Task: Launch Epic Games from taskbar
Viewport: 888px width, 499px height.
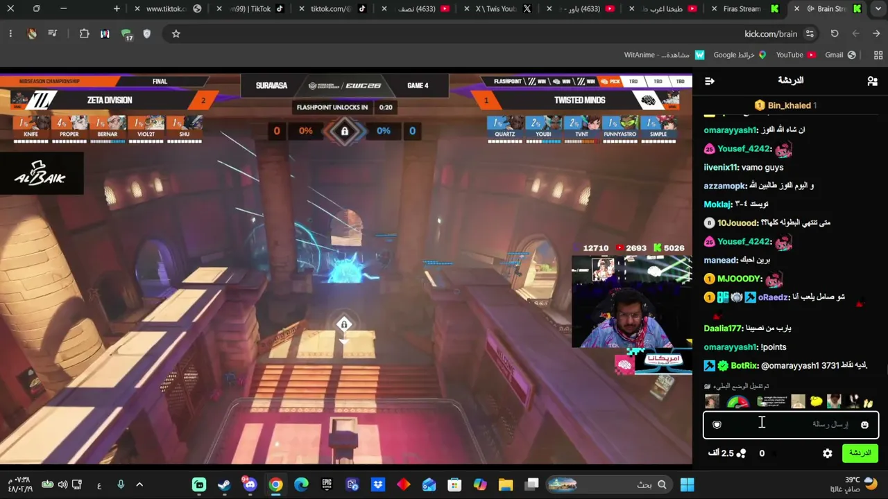Action: pos(327,484)
